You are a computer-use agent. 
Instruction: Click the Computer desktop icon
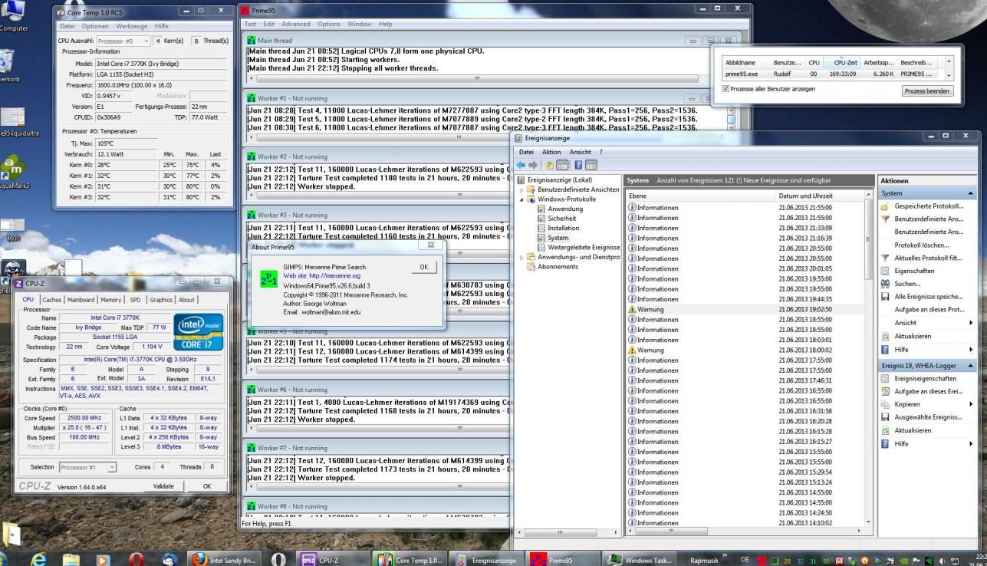click(14, 15)
